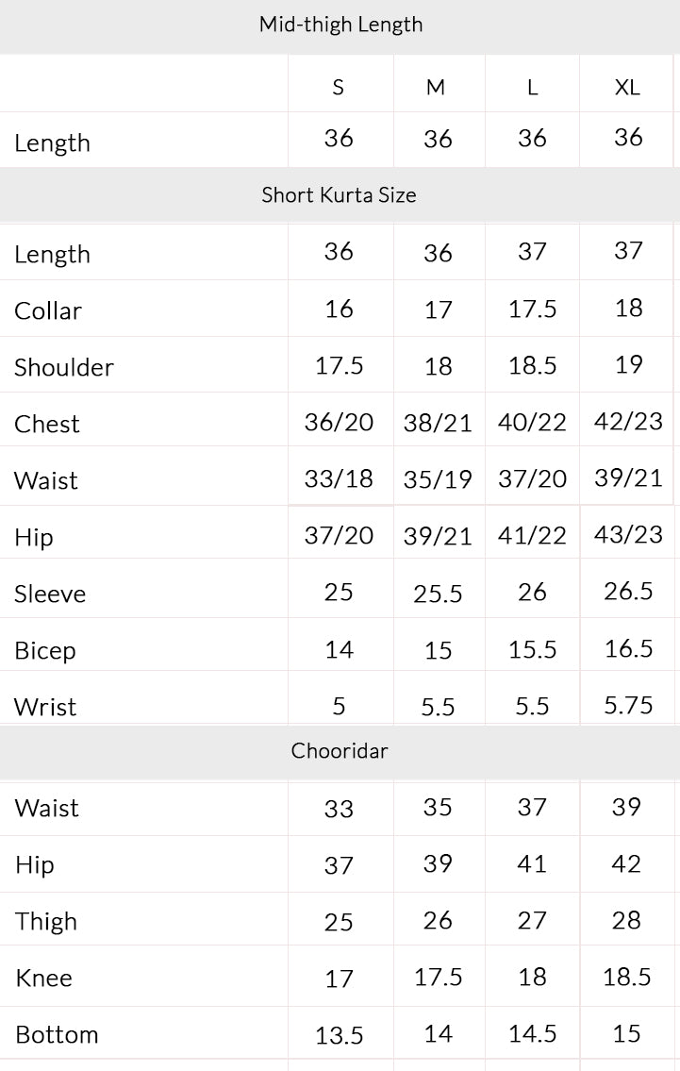Select the Shoulder row label
The height and width of the screenshot is (1071, 680).
[x=63, y=367]
